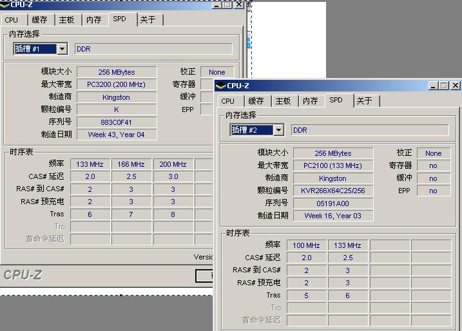Click the 寄存器 no value in front window

tap(434, 165)
